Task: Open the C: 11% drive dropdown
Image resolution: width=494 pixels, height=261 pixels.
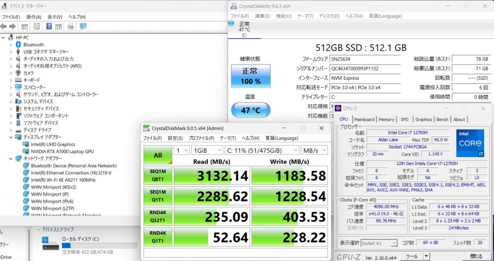Action: pos(262,150)
